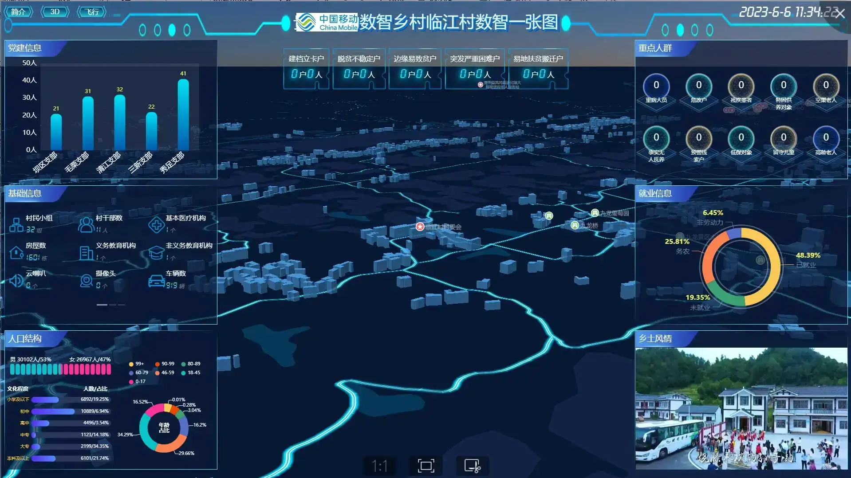The image size is (851, 478).
Task: Open the screen settings icon in bottom bar
Action: tap(472, 466)
